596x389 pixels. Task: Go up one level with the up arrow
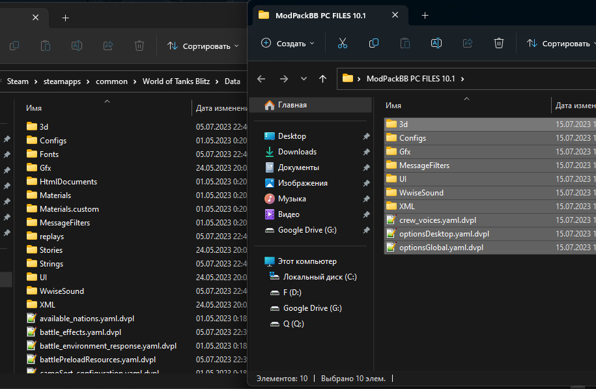point(322,79)
